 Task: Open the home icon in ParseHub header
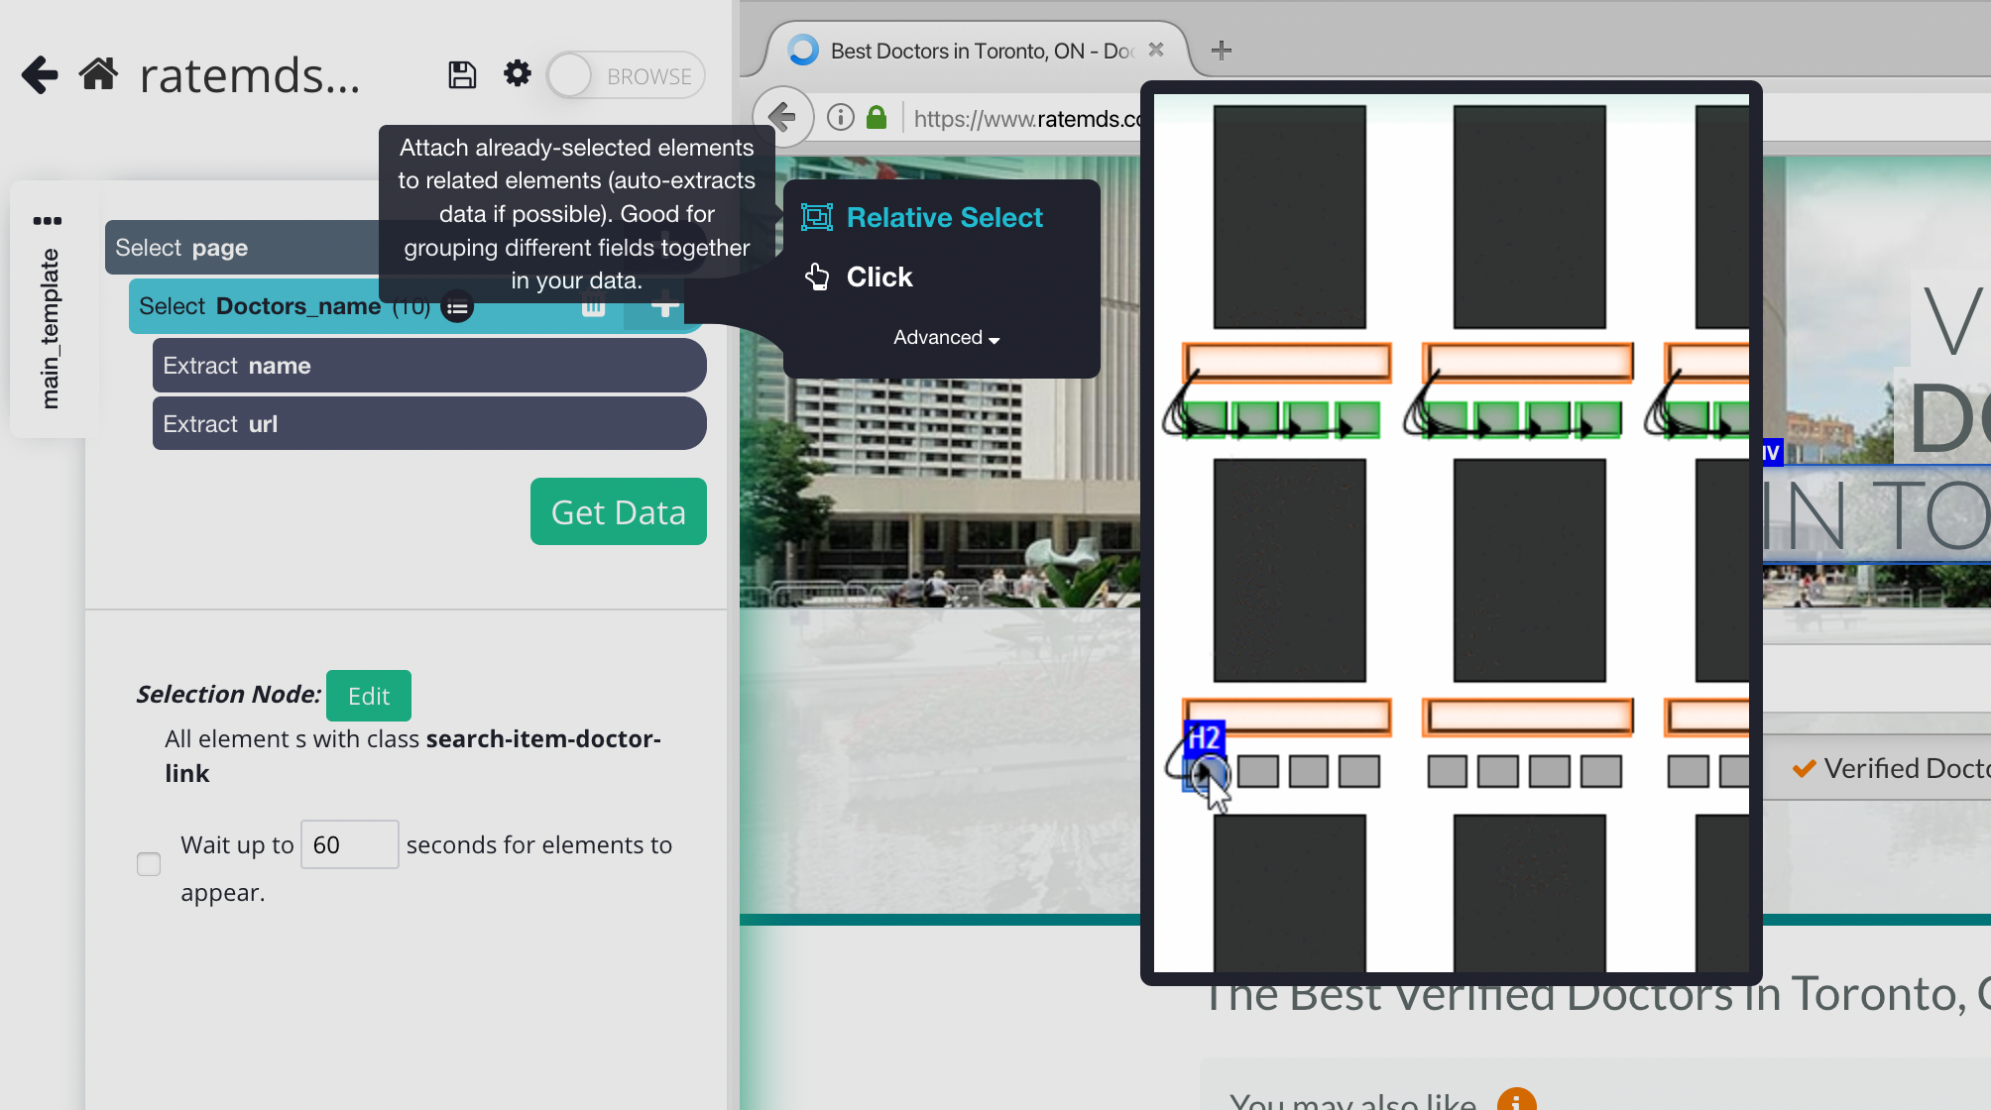[99, 74]
